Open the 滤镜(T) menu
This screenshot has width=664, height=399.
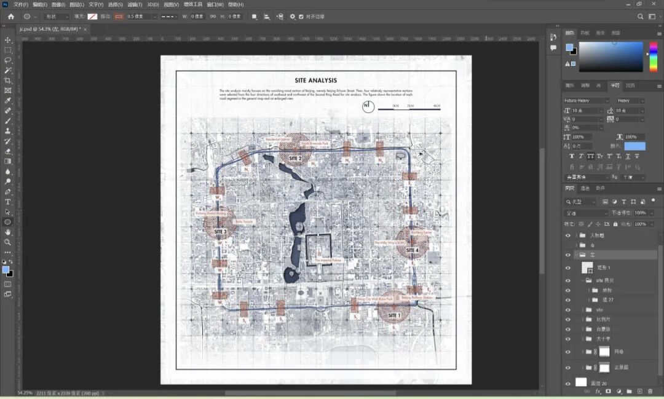tap(135, 5)
